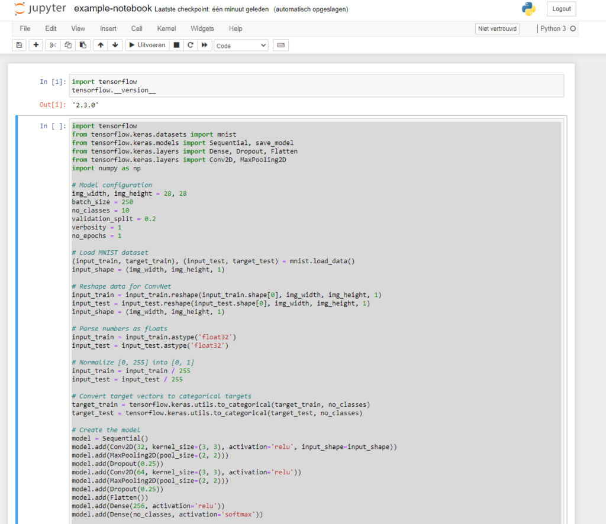The image size is (606, 524).
Task: Open the command palette keyboard icon
Action: (x=281, y=46)
